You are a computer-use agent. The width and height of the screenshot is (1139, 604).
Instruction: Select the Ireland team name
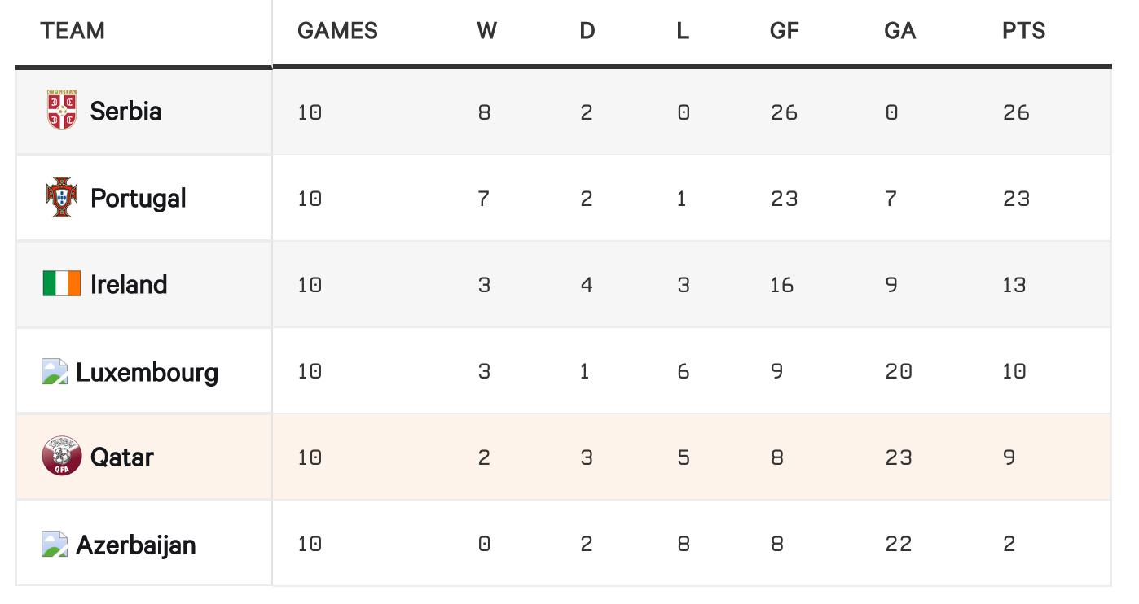[129, 284]
